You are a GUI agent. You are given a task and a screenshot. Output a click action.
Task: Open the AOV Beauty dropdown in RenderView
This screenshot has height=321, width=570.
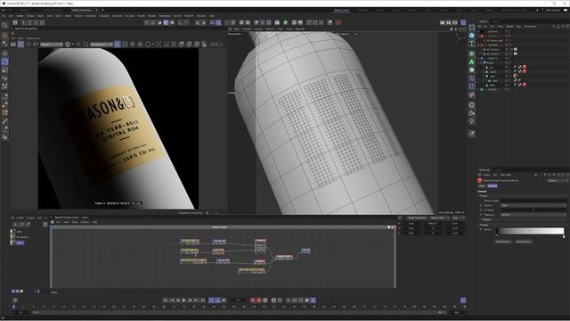pos(52,45)
